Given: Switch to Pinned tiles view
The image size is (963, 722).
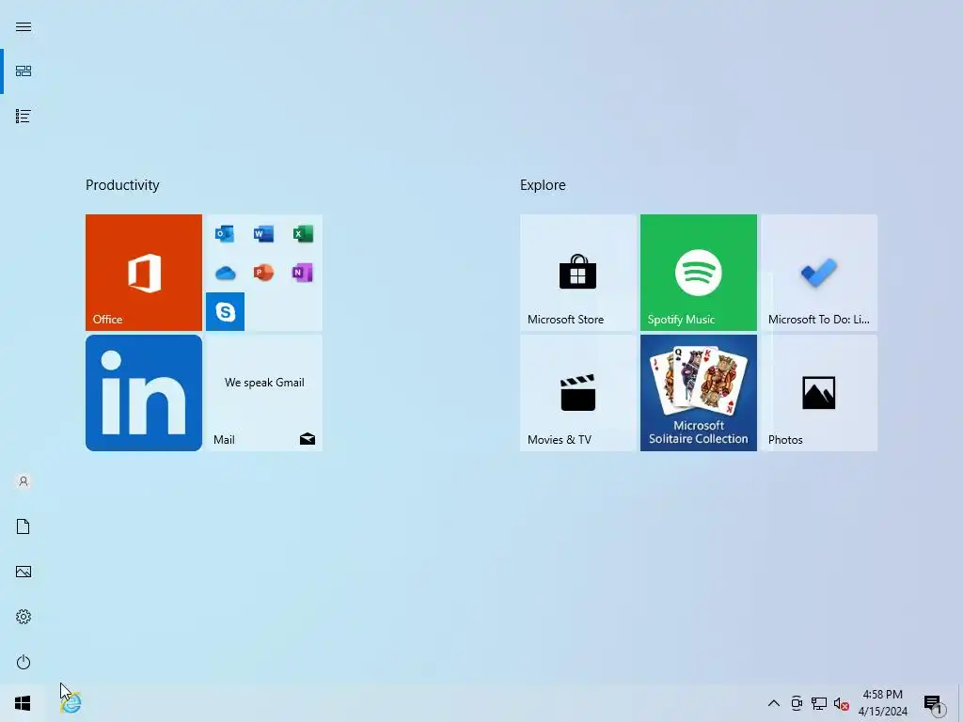Looking at the screenshot, I should tap(24, 71).
